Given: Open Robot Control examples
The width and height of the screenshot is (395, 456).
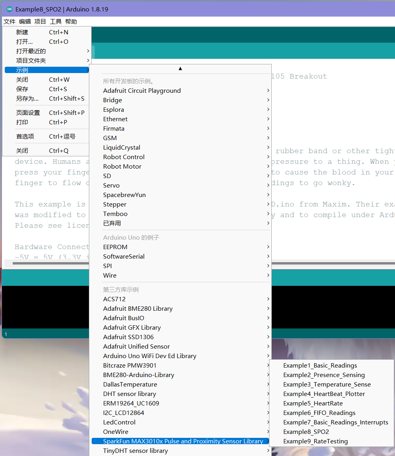Looking at the screenshot, I should click(181, 157).
